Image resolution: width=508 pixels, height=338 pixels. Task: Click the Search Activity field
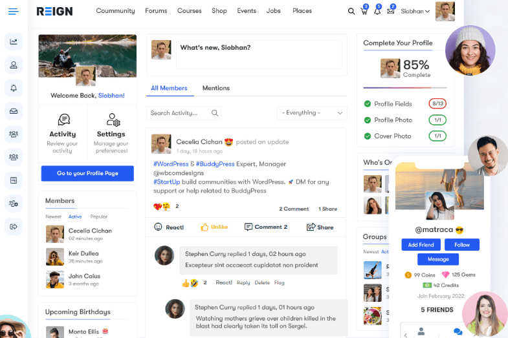184,113
